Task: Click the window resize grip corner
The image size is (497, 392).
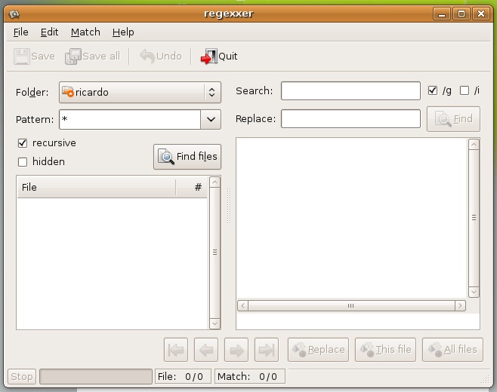Action: click(x=486, y=380)
